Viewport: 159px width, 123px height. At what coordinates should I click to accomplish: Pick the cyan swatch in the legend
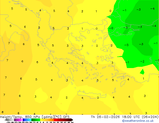[x=30, y=120]
